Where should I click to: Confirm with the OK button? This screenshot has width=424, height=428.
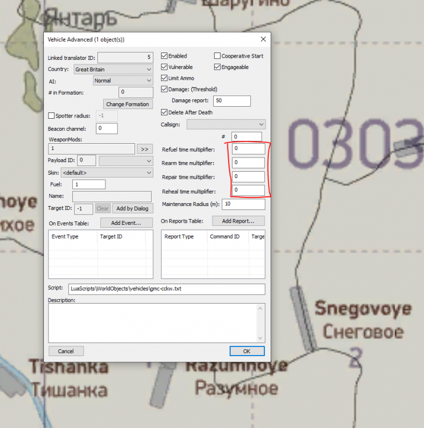(247, 351)
